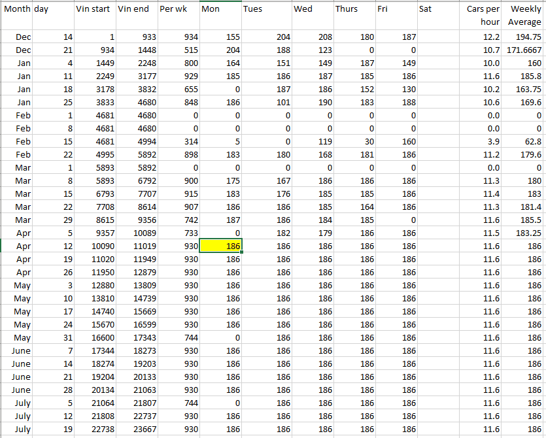Select the "Weekly Average" header cell
The image size is (546, 438).
click(524, 15)
